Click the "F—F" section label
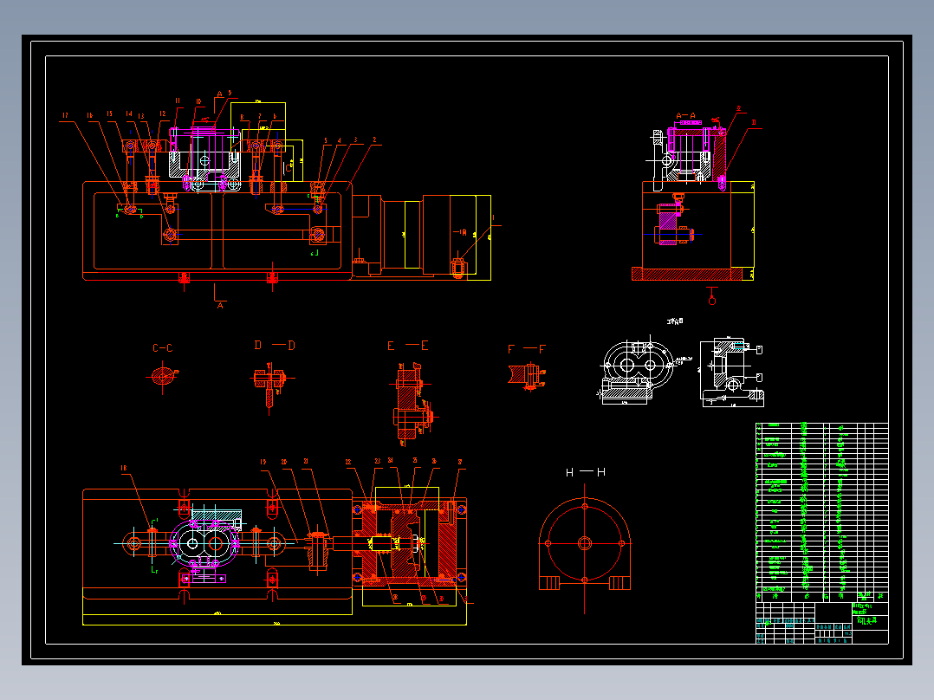The width and height of the screenshot is (934, 700). (527, 349)
